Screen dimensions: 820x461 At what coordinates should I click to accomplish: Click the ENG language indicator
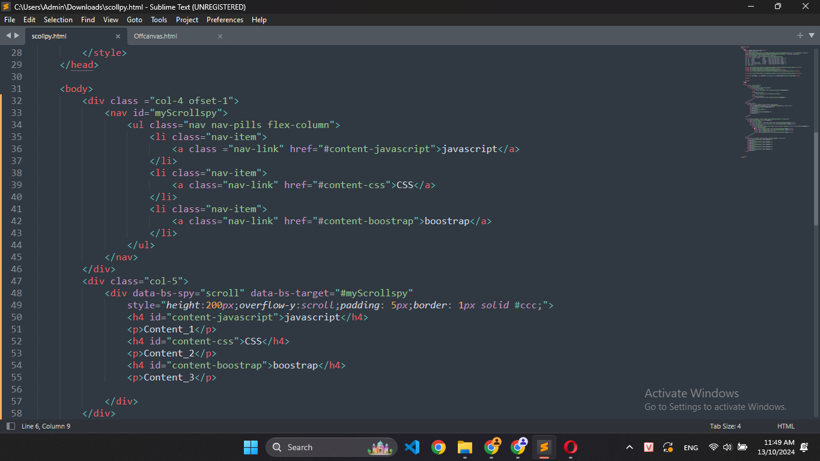[691, 448]
